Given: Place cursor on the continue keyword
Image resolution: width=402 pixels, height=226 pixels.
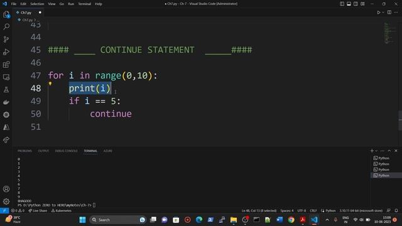Looking at the screenshot, I should [x=111, y=114].
